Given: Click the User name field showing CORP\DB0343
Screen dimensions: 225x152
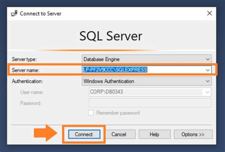Looking at the screenshot, I should (x=150, y=92).
